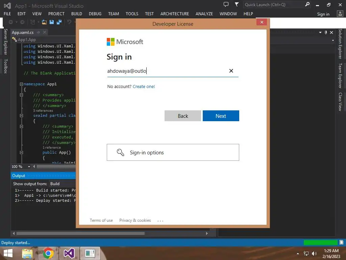Click the Navigate Forward toolbar arrow
This screenshot has width=346, height=260.
[22, 22]
